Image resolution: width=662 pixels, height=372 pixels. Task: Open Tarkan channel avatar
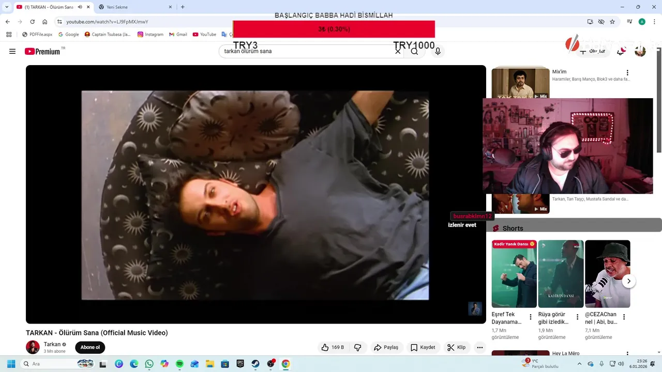tap(33, 347)
